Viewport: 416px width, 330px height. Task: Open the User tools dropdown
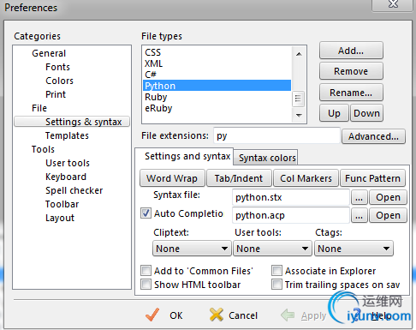tap(272, 249)
